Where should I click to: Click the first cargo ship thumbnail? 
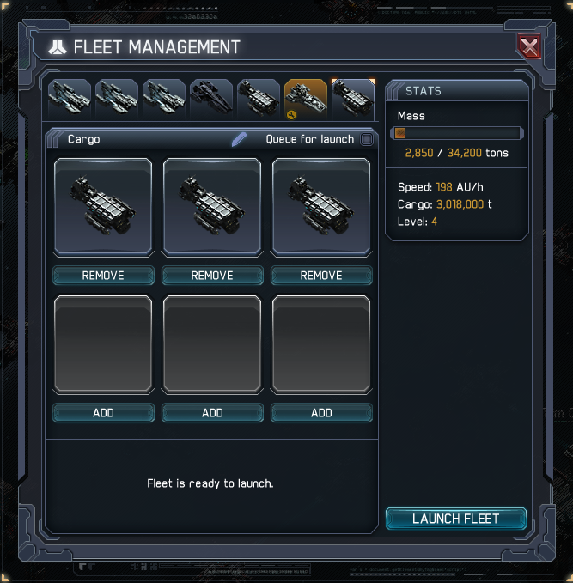click(x=103, y=207)
